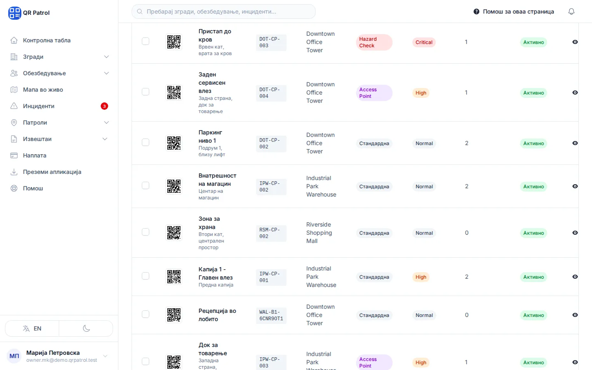The image size is (592, 370).
Task: Expand the Згради sidebar menu
Action: (x=60, y=57)
